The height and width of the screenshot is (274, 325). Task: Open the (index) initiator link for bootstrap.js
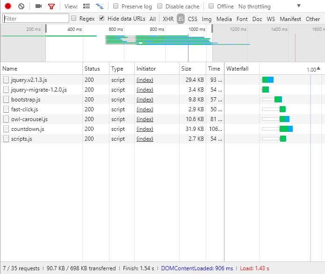(144, 100)
